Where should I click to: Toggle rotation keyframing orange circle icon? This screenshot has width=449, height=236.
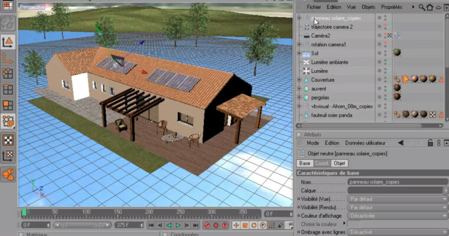[253, 225]
